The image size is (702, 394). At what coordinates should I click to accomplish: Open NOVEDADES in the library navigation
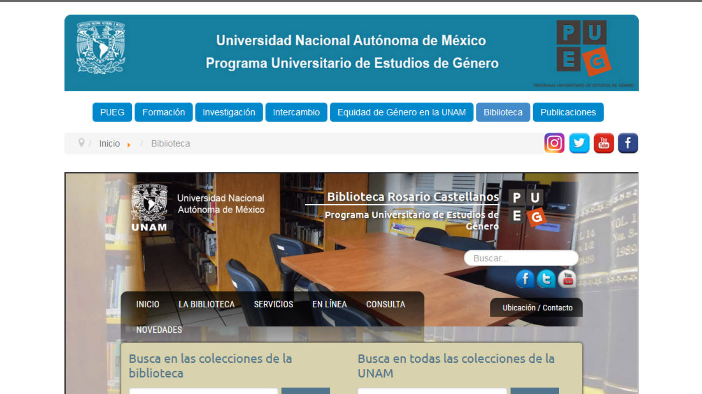pos(159,330)
